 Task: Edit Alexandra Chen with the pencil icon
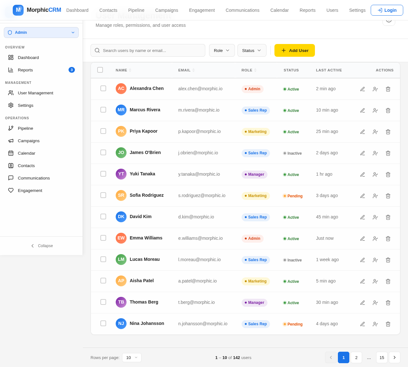pyautogui.click(x=362, y=89)
